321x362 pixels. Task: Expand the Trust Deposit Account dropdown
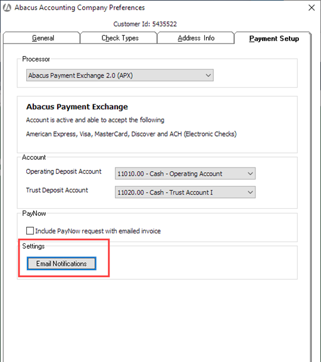coord(185,192)
